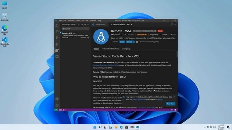
Task: Select the Changelog tab
Action: coord(126,49)
